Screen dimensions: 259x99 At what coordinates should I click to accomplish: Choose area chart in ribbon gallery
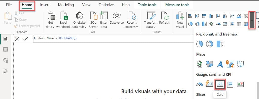point(239,16)
